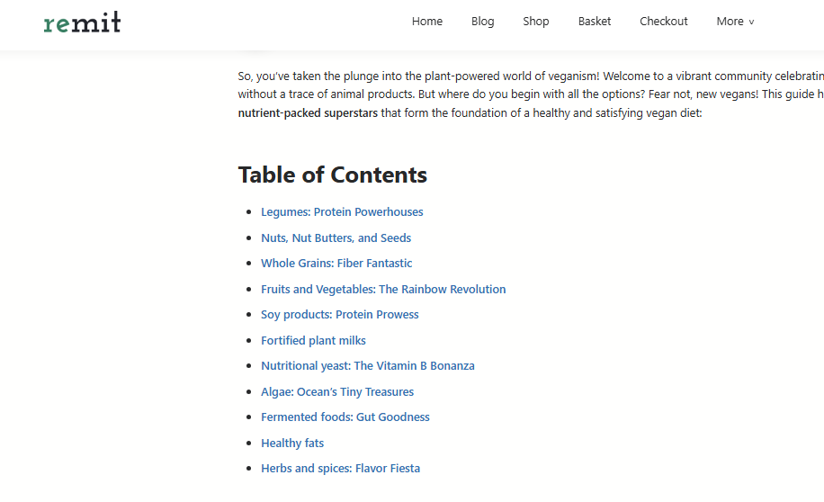Click the bold 'nutrient-packed superstars' text
This screenshot has width=824, height=502.
[x=308, y=113]
